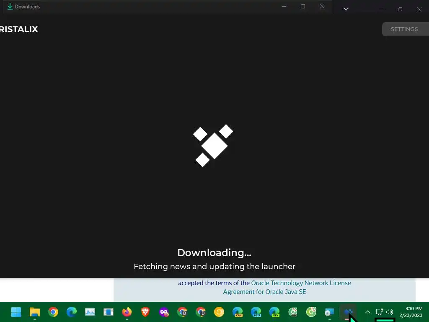This screenshot has height=322, width=429.
Task: Launch Brave browser from the taskbar
Action: point(145,312)
